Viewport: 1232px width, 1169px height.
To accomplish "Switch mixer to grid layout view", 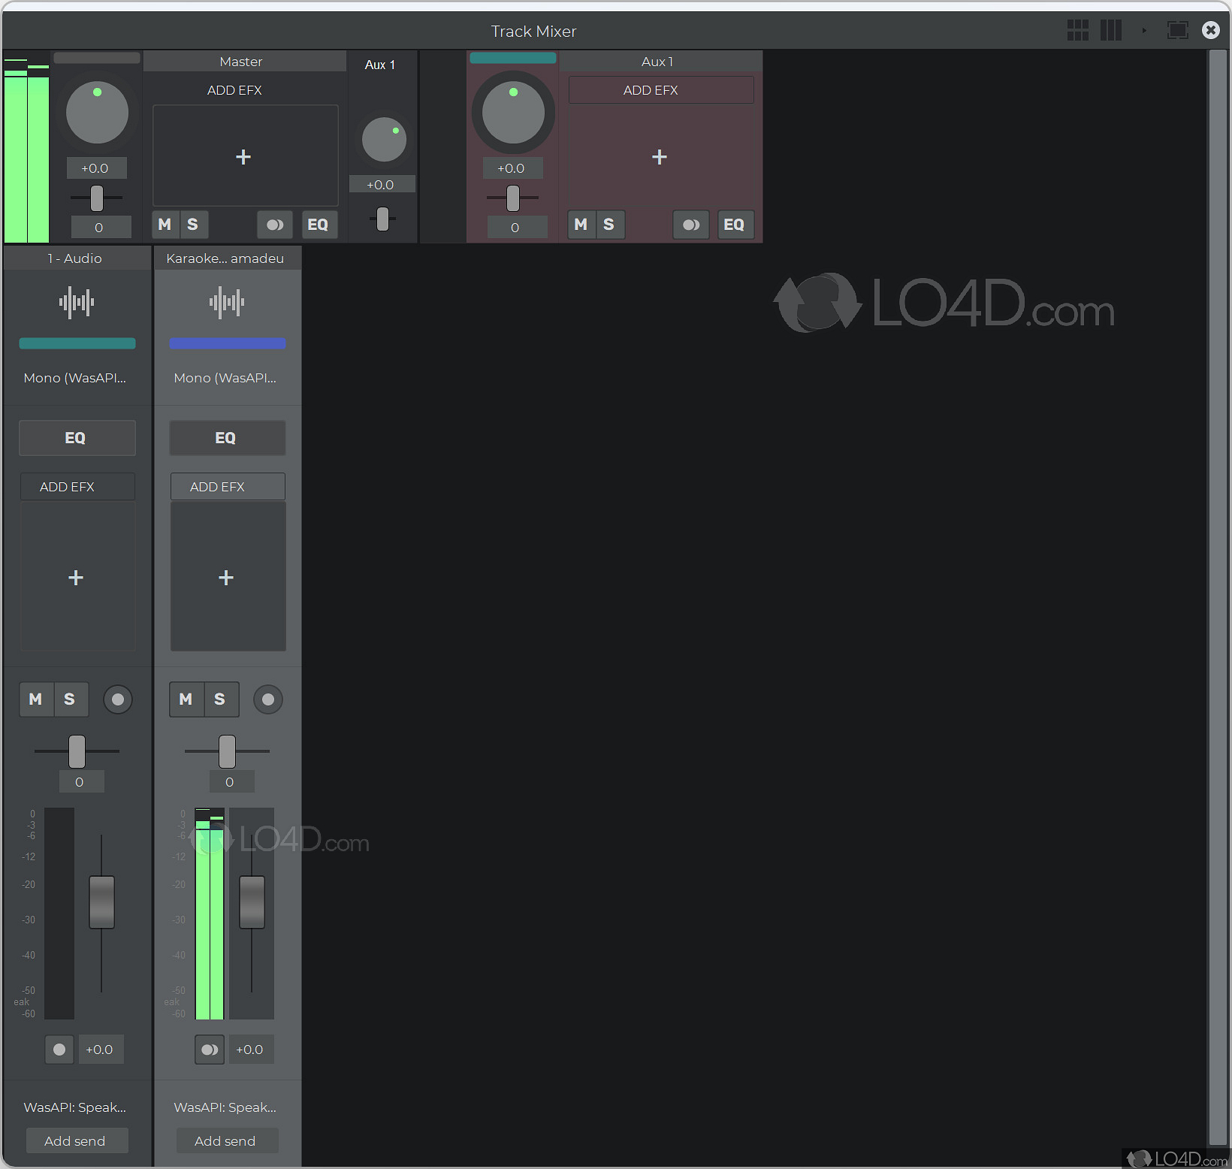I will tap(1078, 30).
